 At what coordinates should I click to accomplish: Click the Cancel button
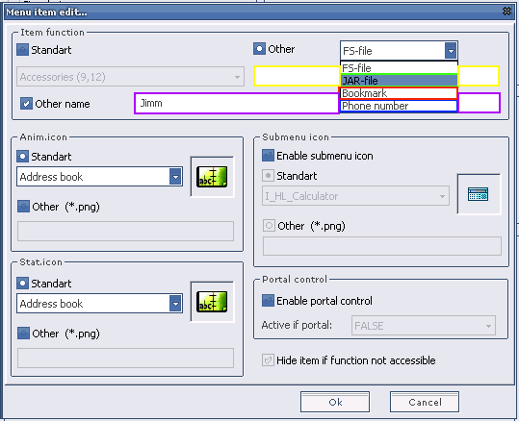coord(425,402)
